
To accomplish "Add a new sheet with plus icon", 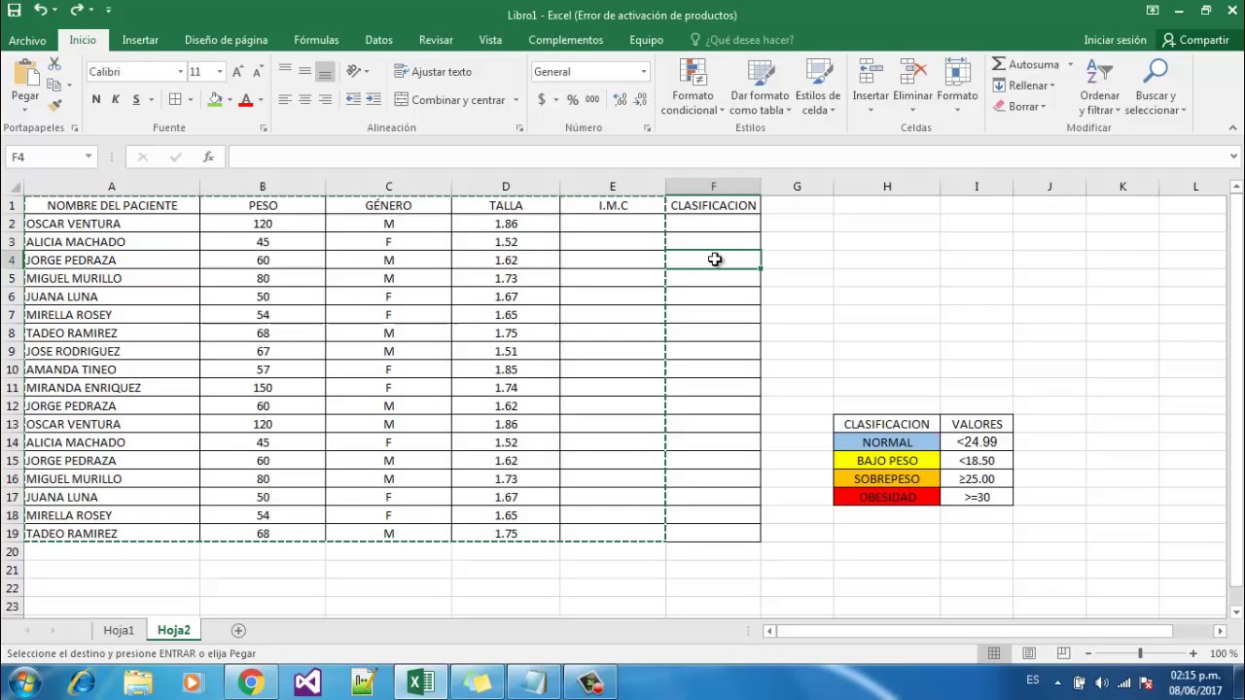I will pyautogui.click(x=238, y=630).
